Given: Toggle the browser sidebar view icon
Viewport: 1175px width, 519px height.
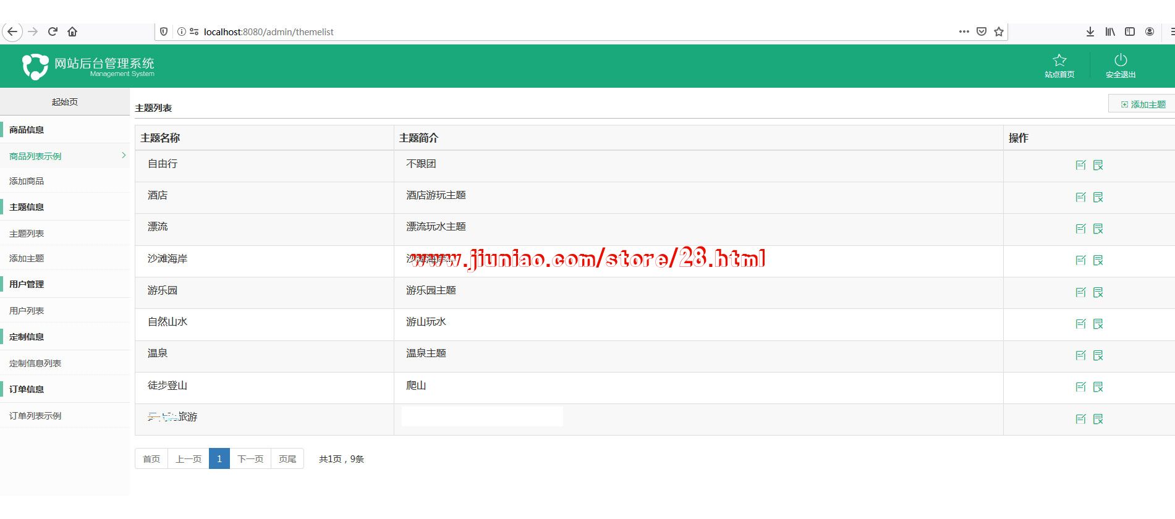Looking at the screenshot, I should pyautogui.click(x=1130, y=32).
